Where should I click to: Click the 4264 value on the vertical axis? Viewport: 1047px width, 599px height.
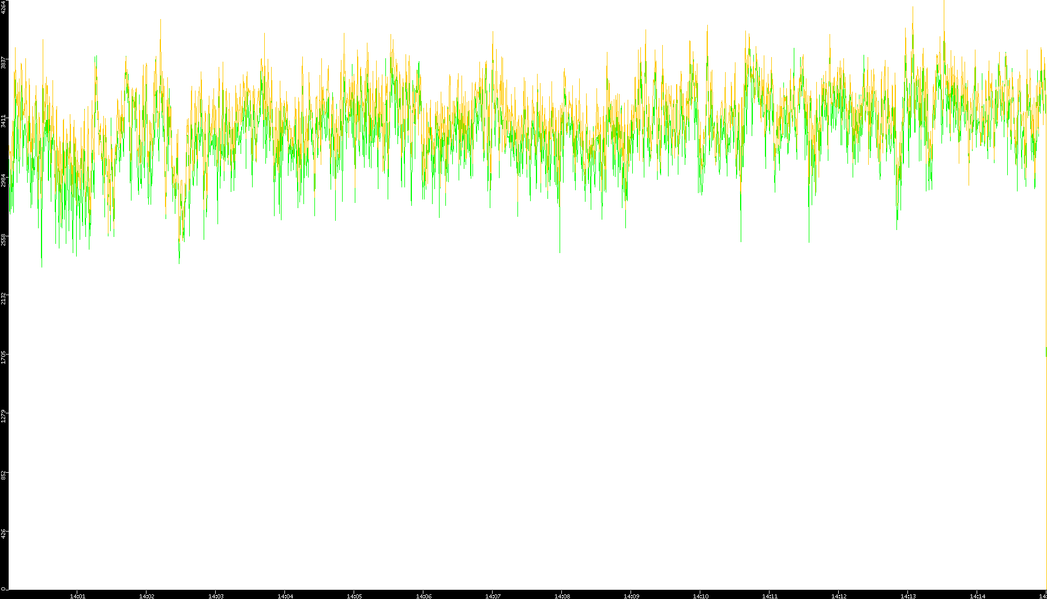tap(4, 7)
